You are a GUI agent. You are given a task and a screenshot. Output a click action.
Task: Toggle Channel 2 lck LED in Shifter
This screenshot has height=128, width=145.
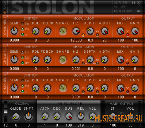23,58
